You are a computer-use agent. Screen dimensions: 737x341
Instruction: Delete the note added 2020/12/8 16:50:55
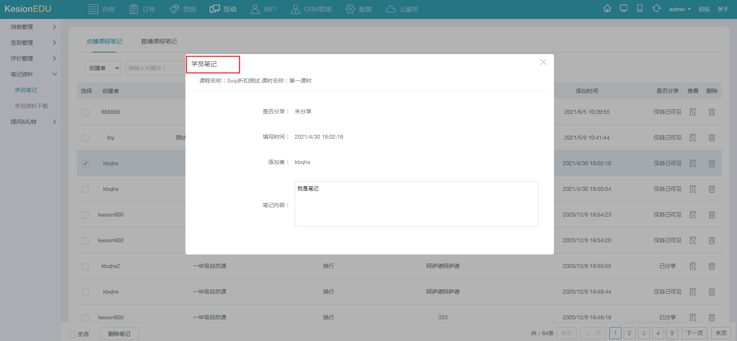coord(712,266)
